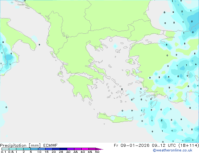The width and height of the screenshot is (199, 153).
Task: Click the '25' legend value label
Action: tap(61, 152)
